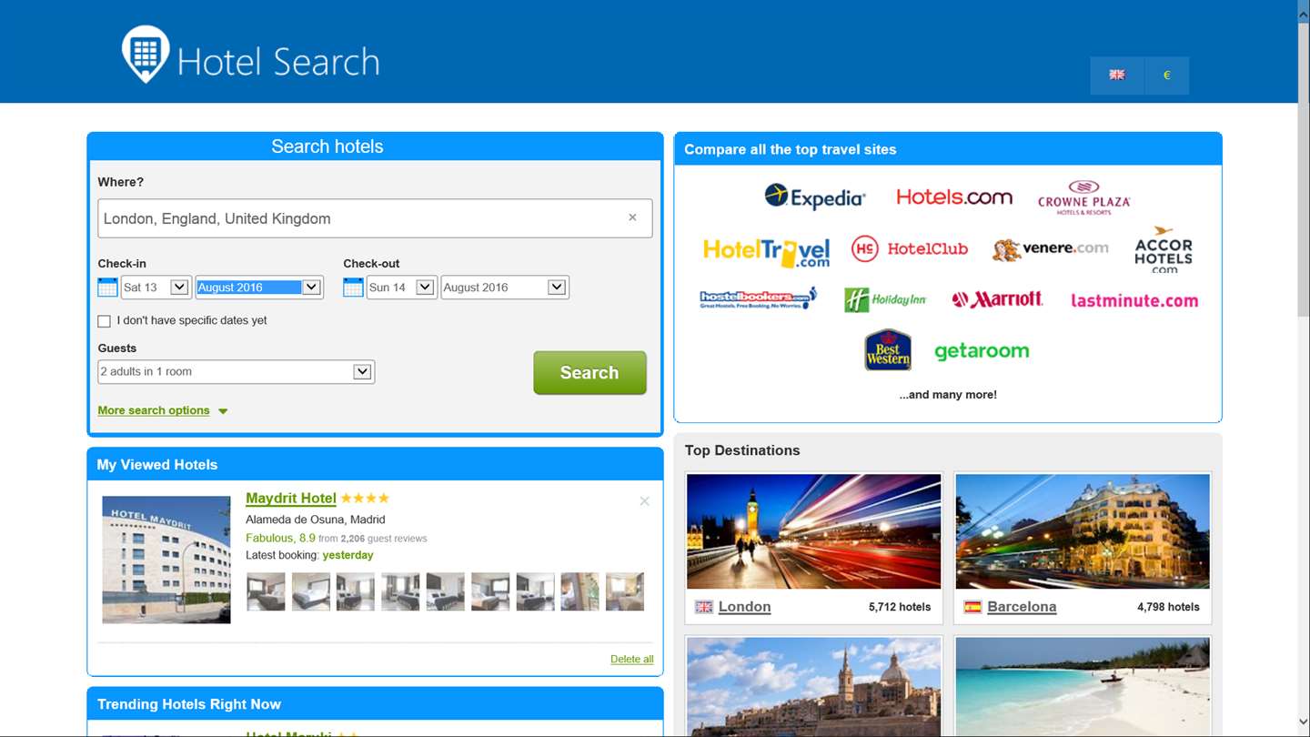Open the London destination link
1310x737 pixels.
(744, 607)
